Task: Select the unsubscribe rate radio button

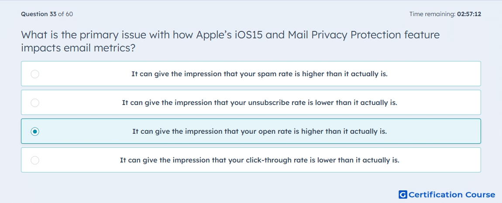Action: tap(35, 103)
